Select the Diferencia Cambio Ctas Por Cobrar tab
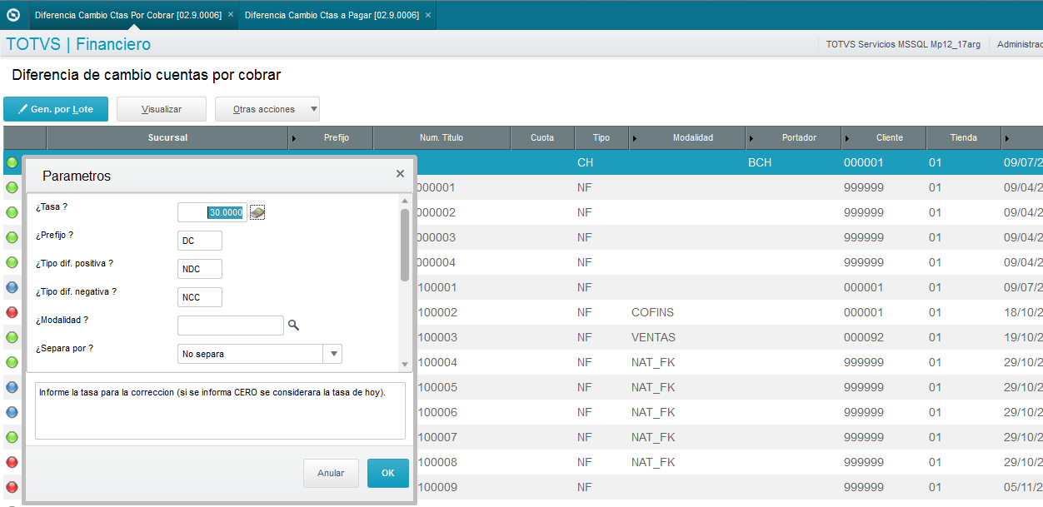The height and width of the screenshot is (507, 1043). [128, 15]
